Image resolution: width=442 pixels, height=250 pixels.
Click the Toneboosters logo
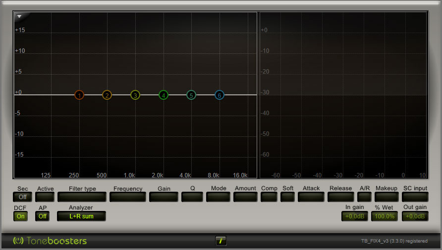tap(50, 241)
